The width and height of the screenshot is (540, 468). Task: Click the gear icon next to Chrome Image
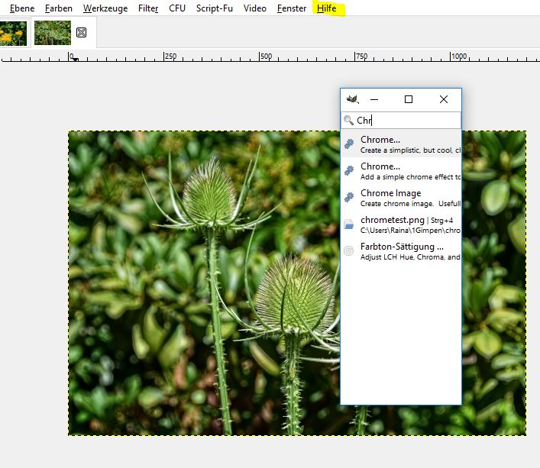coord(349,198)
